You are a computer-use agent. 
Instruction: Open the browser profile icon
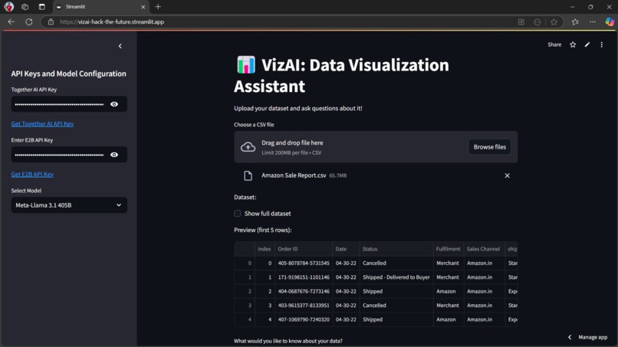(x=8, y=7)
